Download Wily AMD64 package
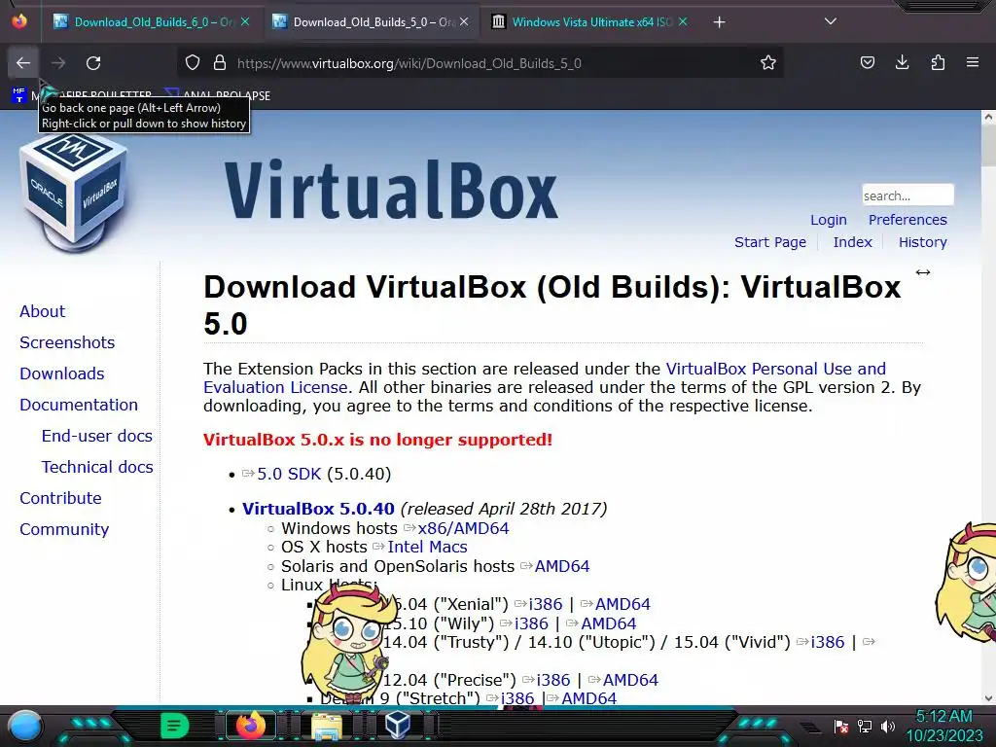 (x=609, y=623)
